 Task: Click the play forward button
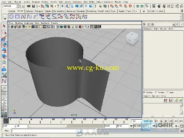point(166,121)
